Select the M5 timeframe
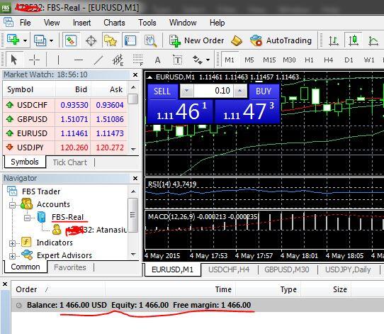This screenshot has width=384, height=334. click(x=249, y=60)
